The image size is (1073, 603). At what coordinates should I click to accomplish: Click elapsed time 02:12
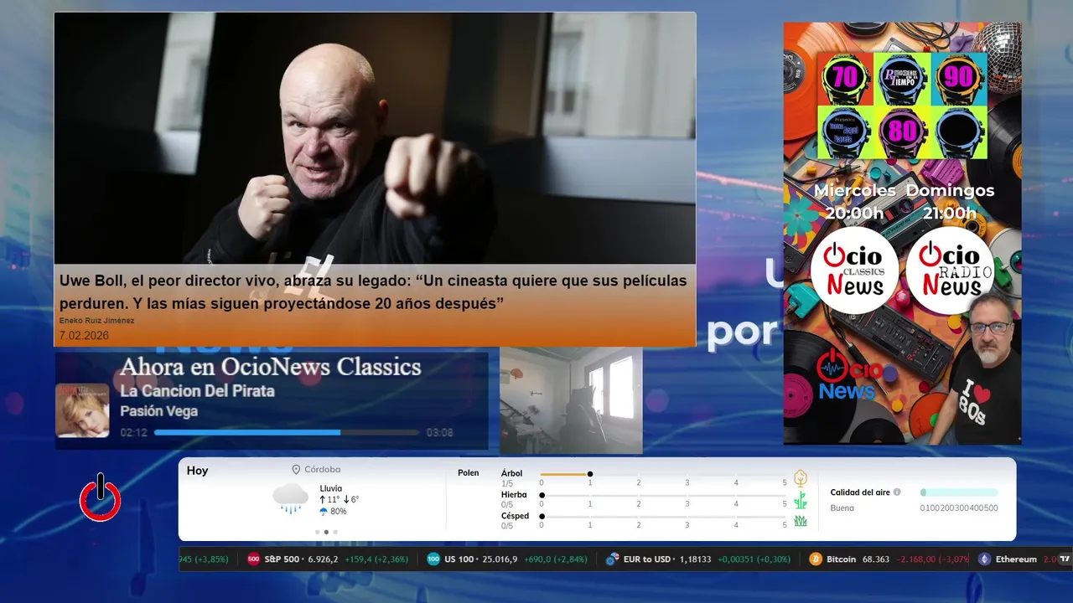133,433
